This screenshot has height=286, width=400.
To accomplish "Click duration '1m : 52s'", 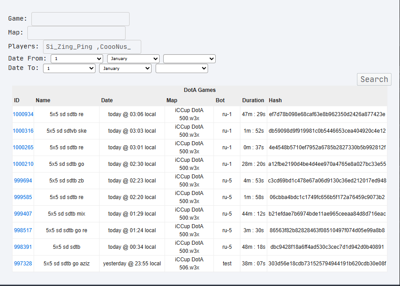I will (x=253, y=131).
